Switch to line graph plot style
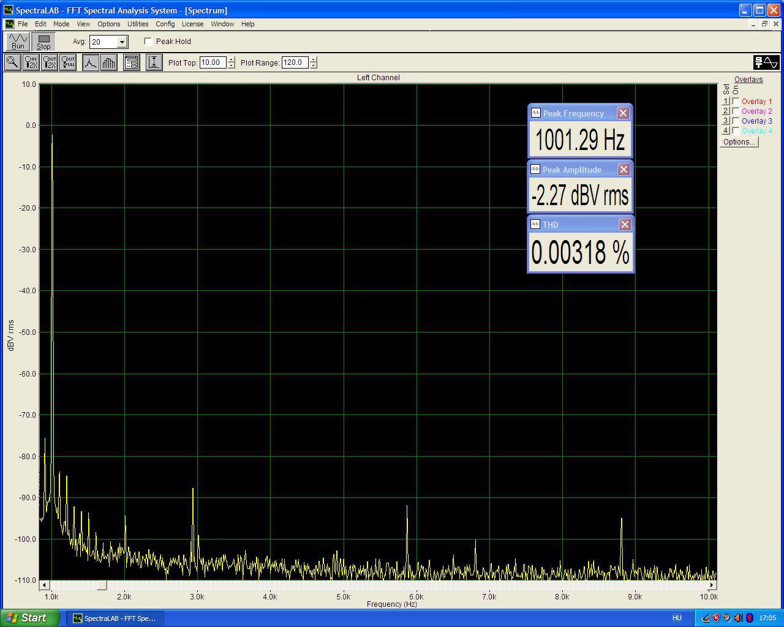This screenshot has height=627, width=784. pos(91,62)
